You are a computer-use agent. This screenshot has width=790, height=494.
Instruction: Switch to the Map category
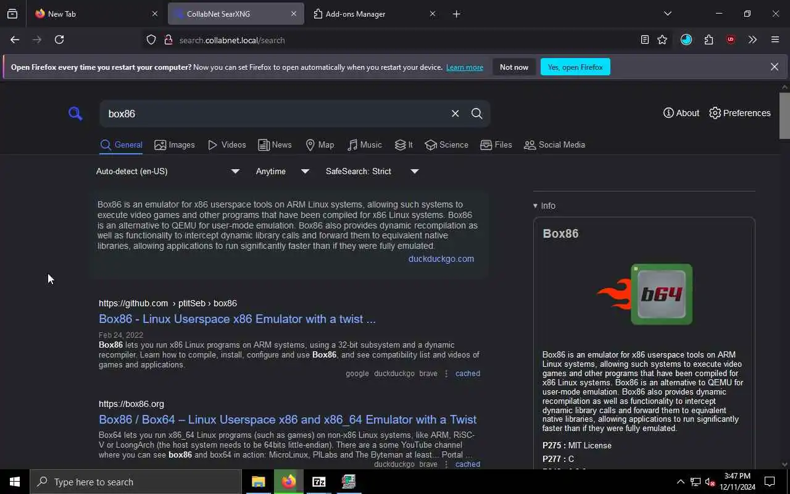(319, 144)
